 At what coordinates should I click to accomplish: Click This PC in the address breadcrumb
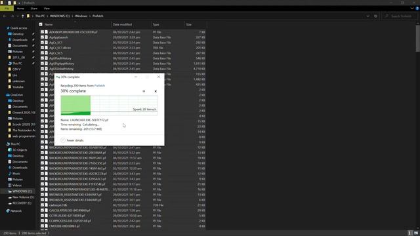coord(40,16)
